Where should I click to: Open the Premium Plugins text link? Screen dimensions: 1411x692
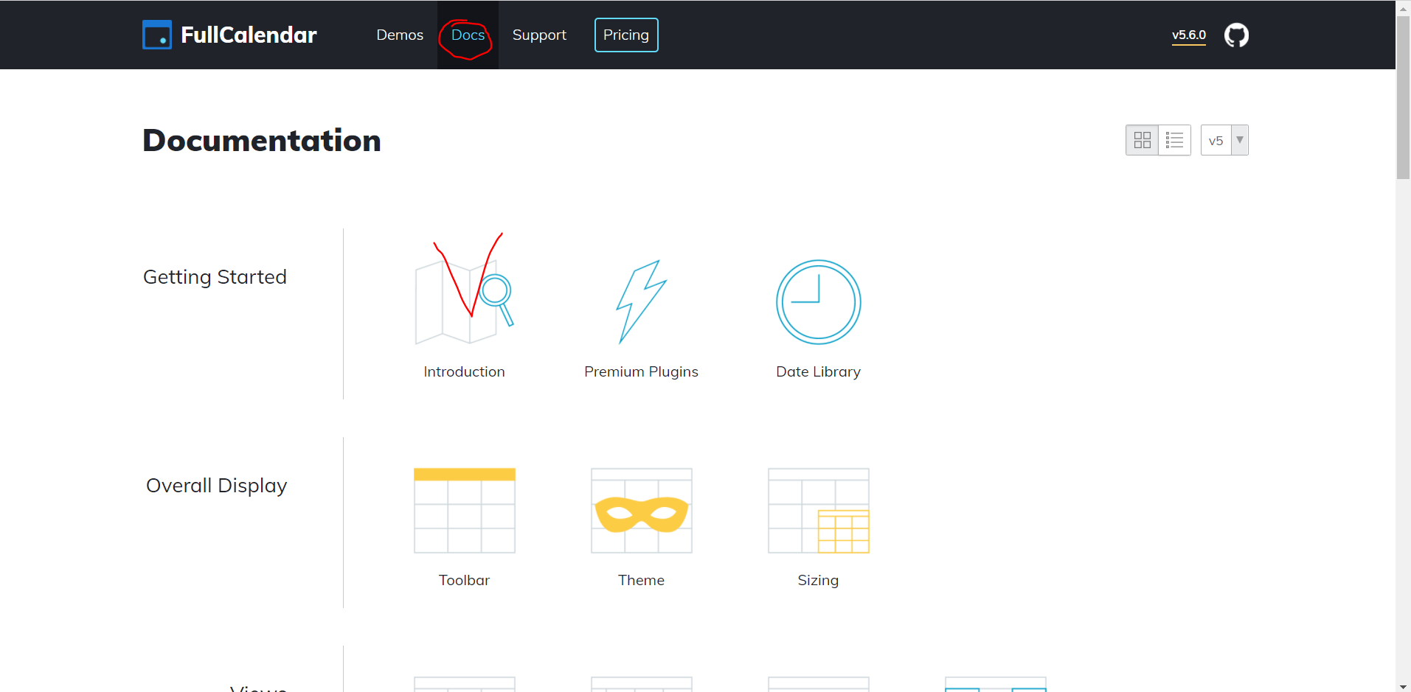pyautogui.click(x=642, y=372)
